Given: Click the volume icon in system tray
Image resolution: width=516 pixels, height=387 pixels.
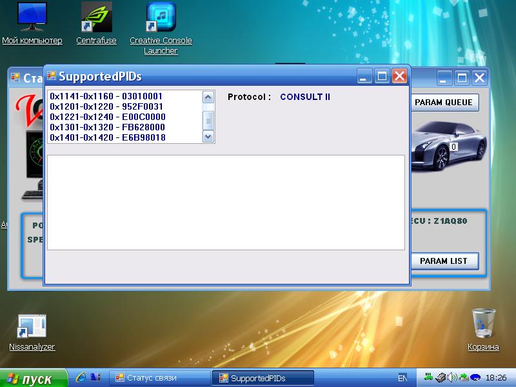Looking at the screenshot, I should click(452, 378).
